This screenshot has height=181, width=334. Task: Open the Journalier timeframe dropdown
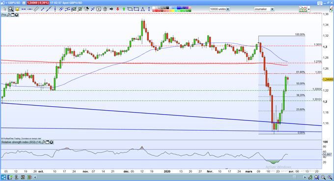pyautogui.click(x=272, y=9)
